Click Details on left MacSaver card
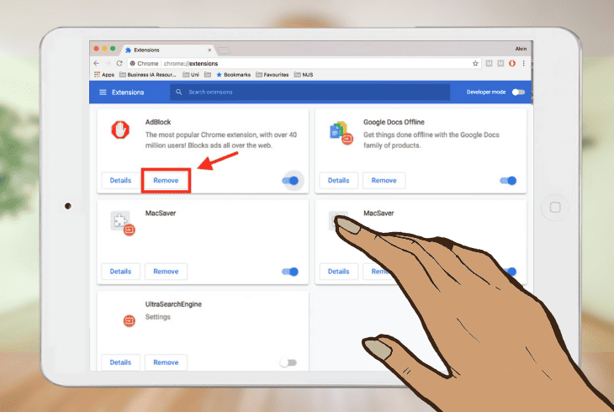The height and width of the screenshot is (412, 614). 120,272
